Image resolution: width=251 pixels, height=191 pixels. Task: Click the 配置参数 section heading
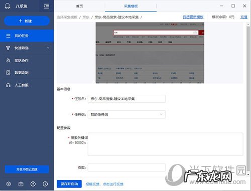click(x=64, y=128)
